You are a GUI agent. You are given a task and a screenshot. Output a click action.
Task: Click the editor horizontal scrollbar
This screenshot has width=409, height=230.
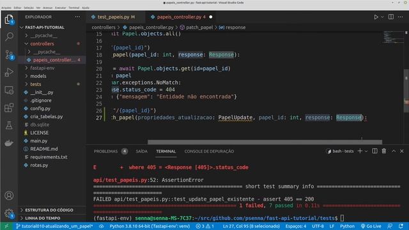265,142
